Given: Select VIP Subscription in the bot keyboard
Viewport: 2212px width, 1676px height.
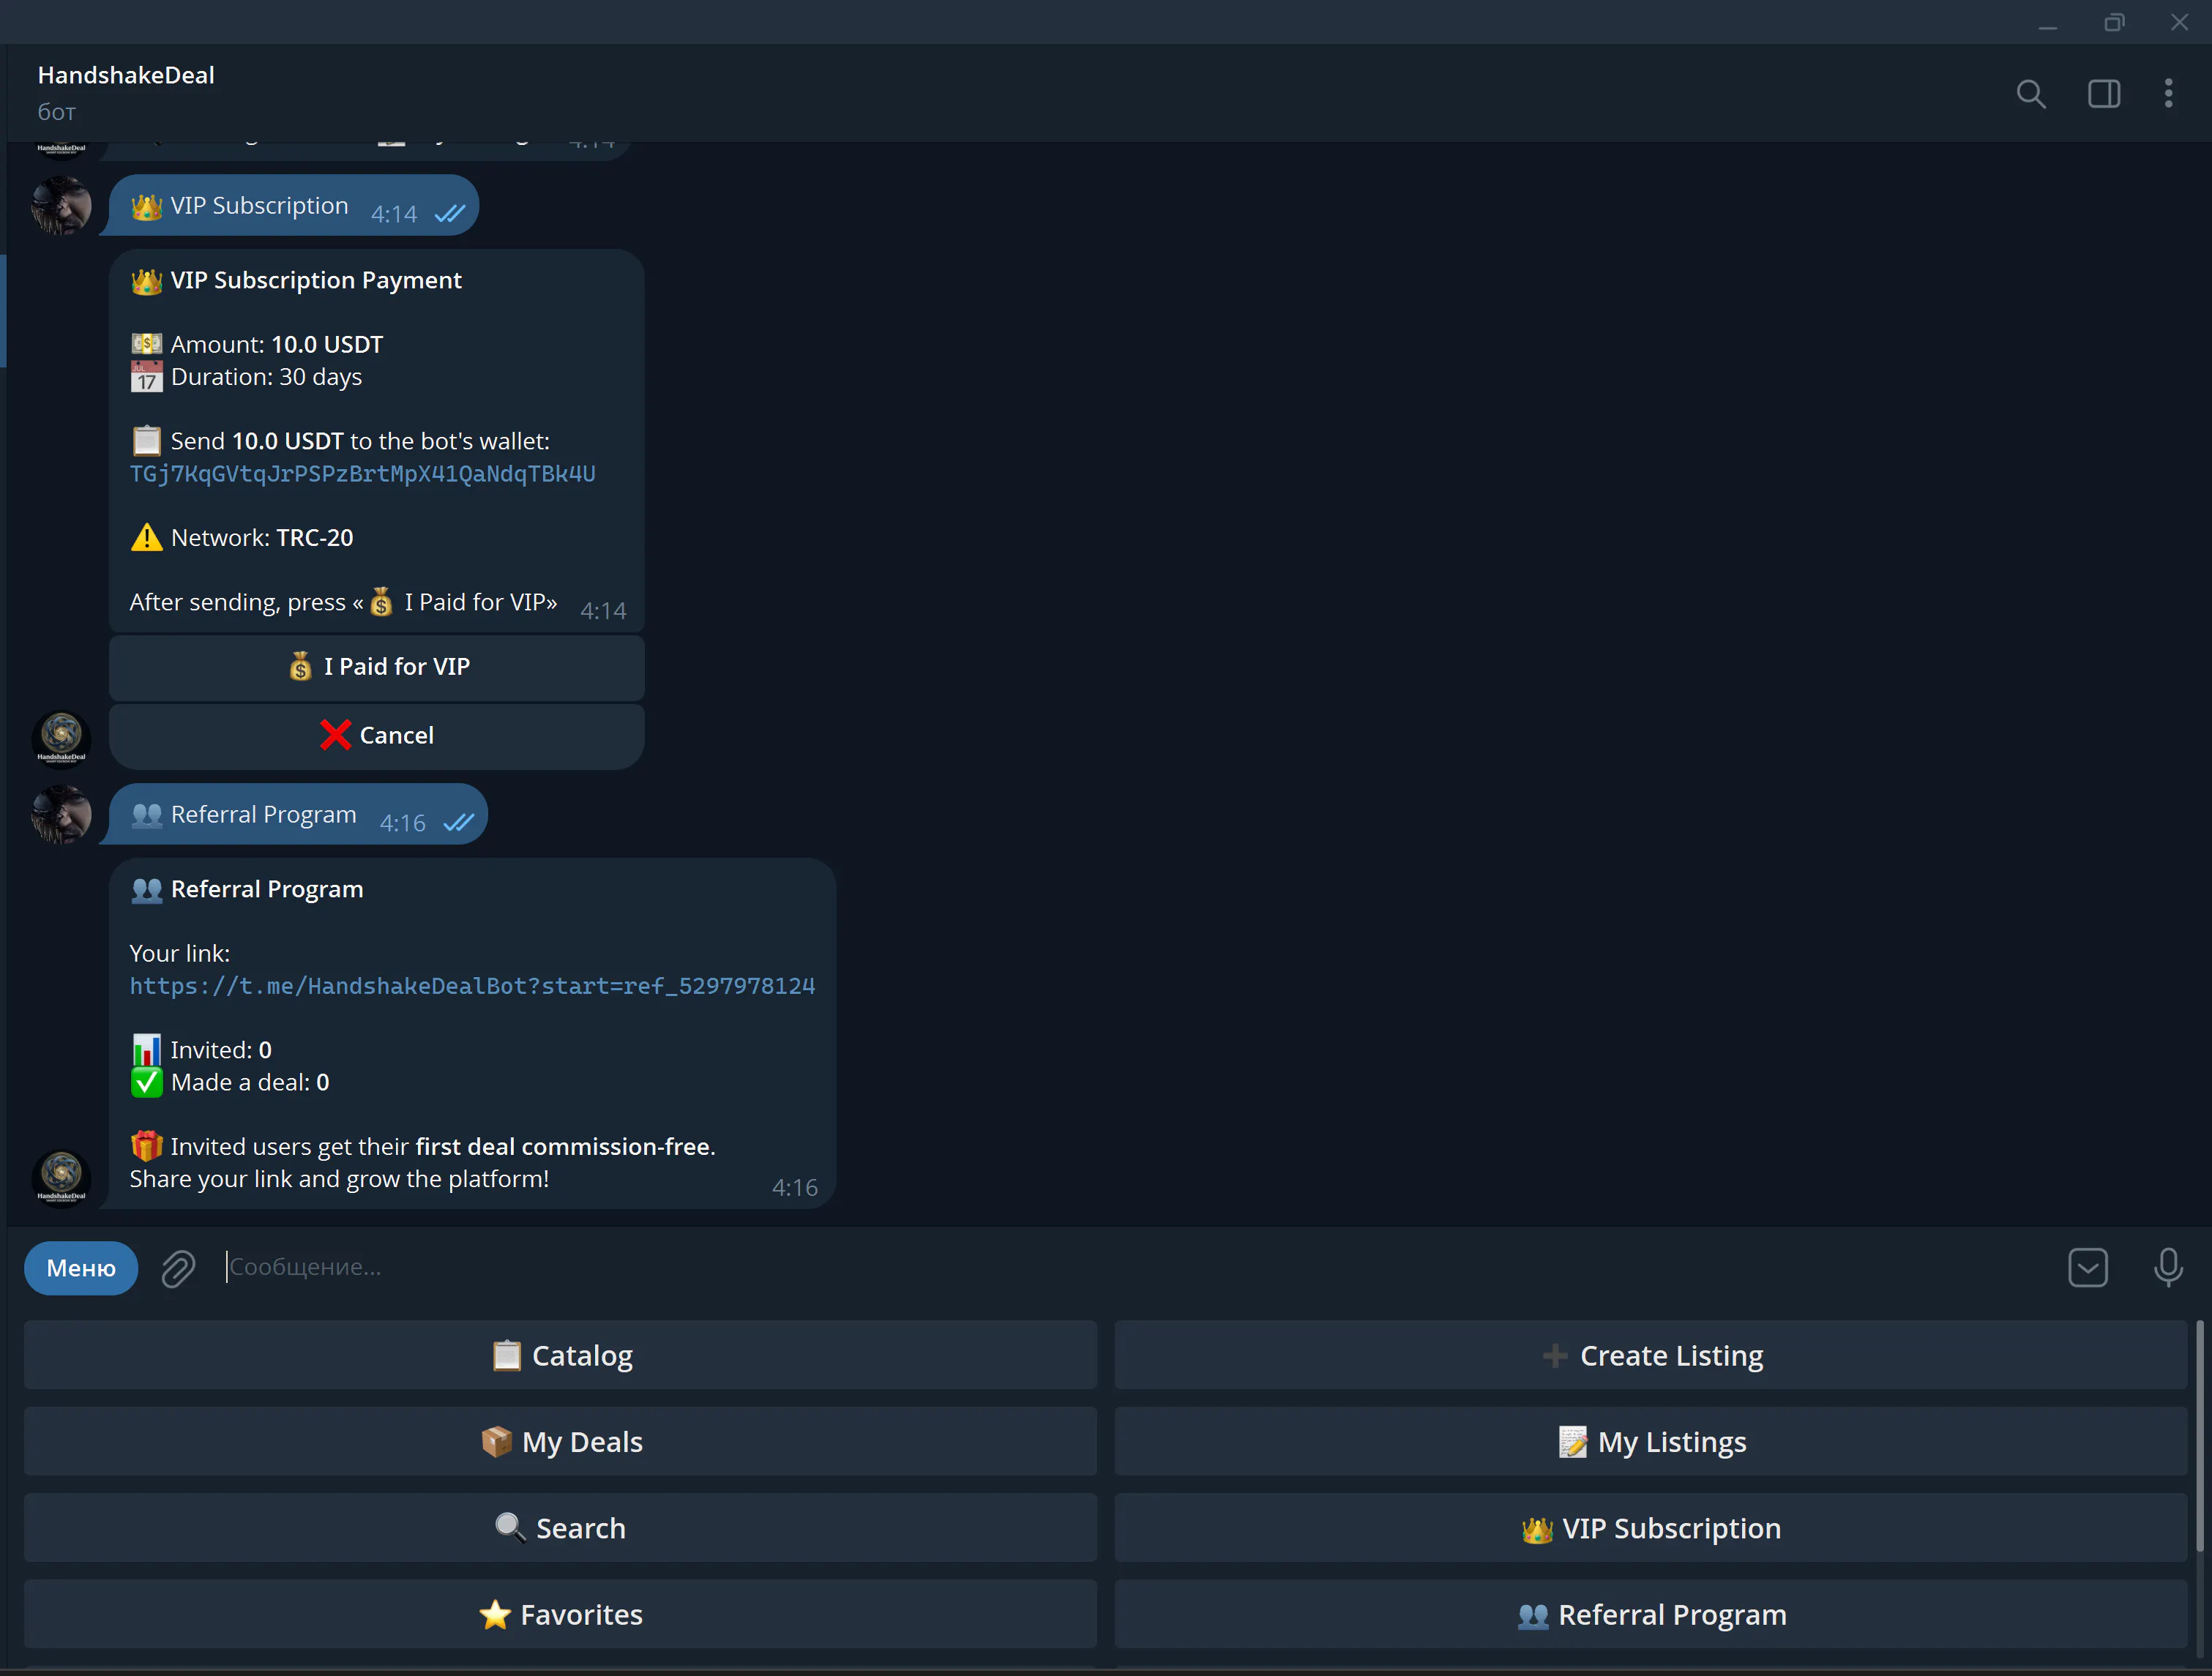Looking at the screenshot, I should pos(1651,1528).
